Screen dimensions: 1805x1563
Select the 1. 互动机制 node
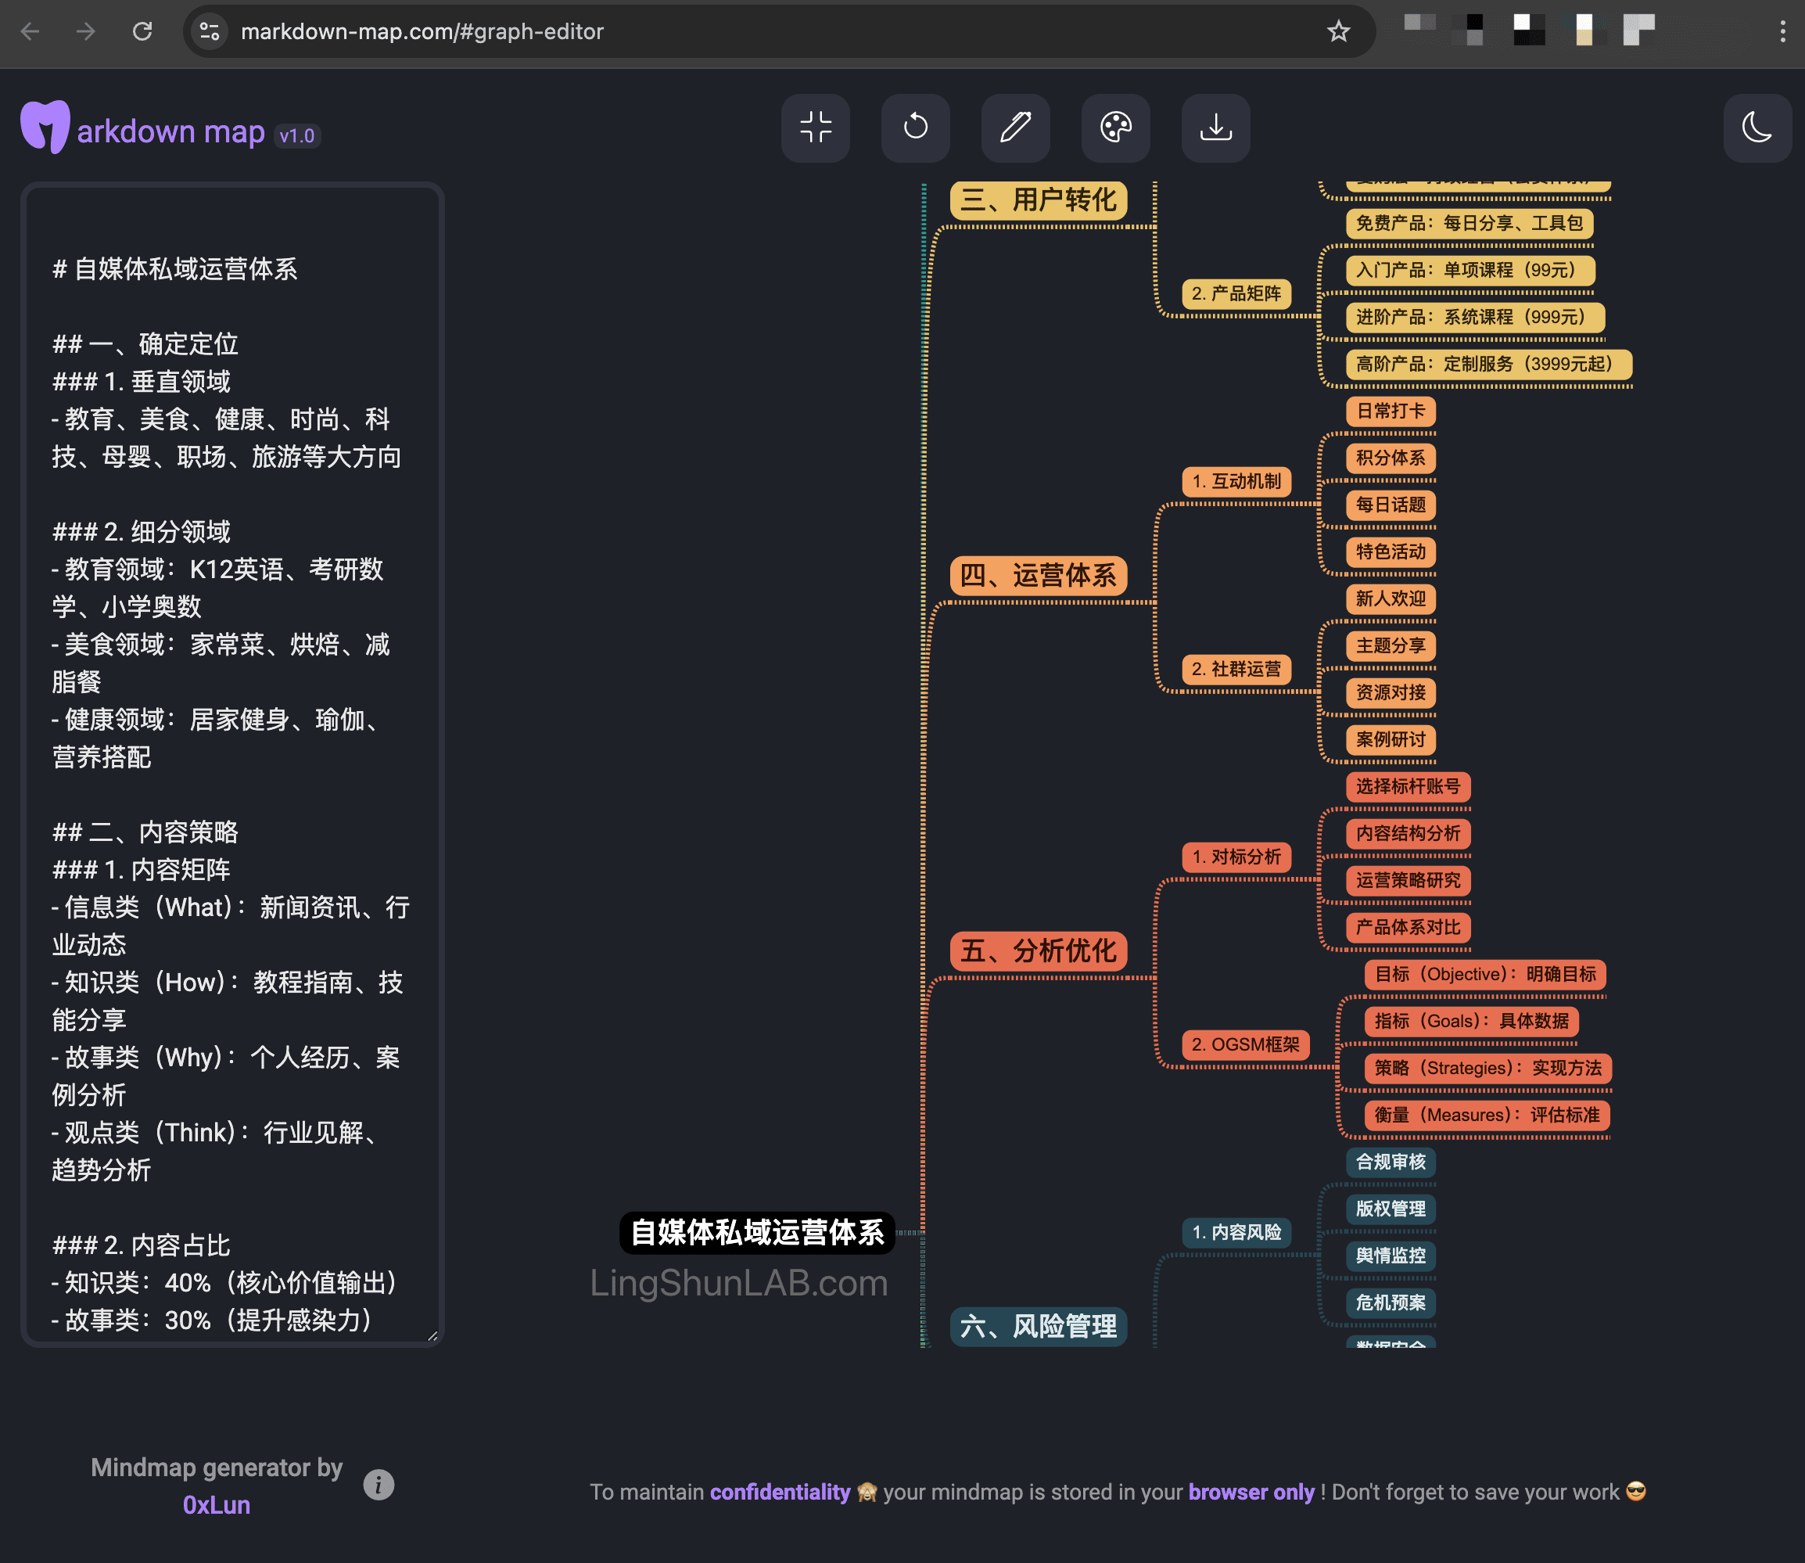pyautogui.click(x=1236, y=481)
